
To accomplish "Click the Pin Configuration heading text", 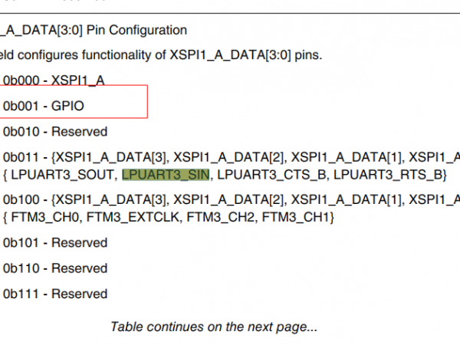I will pos(136,31).
